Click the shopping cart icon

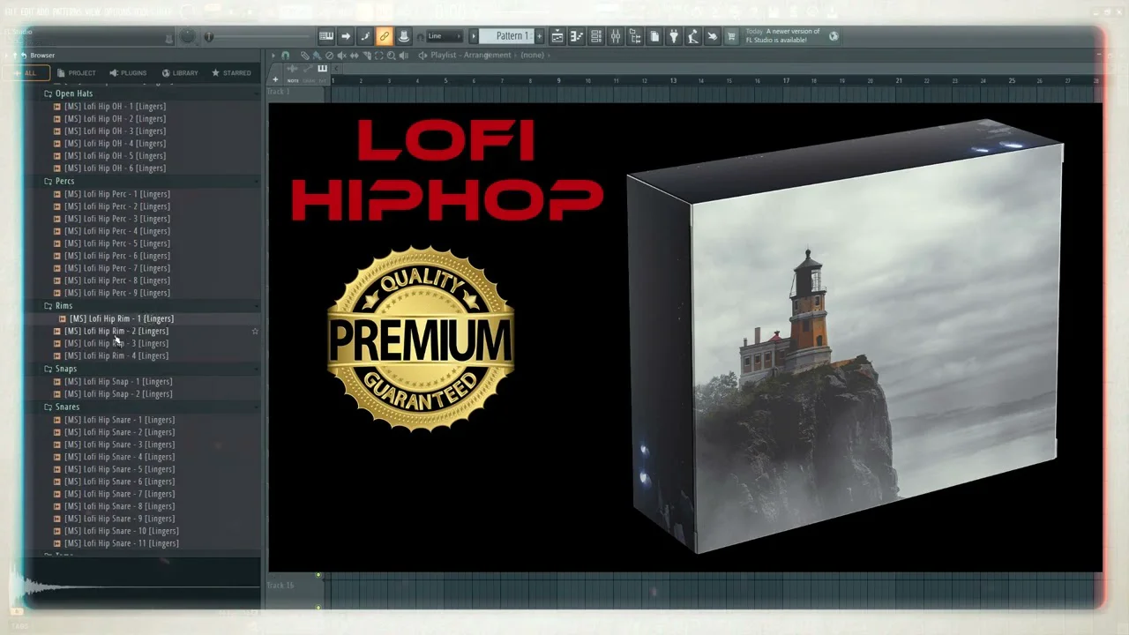[731, 36]
